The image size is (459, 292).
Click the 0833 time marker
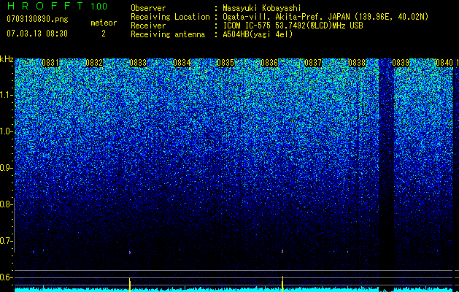(138, 63)
